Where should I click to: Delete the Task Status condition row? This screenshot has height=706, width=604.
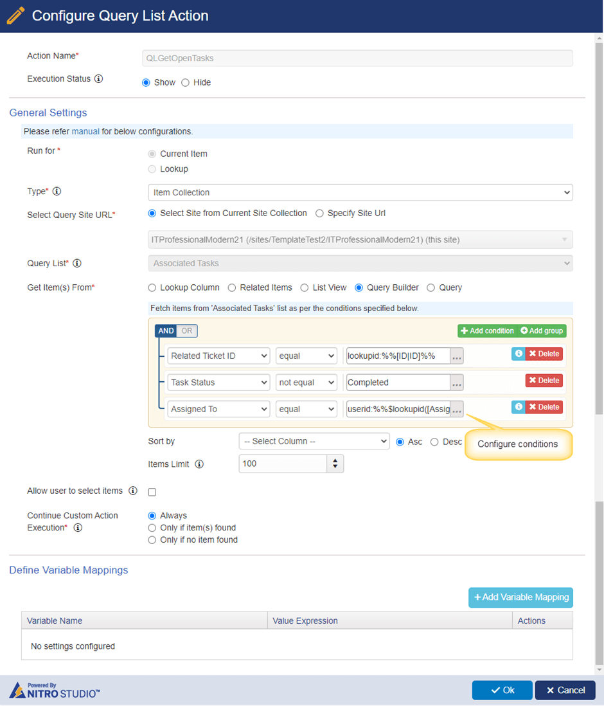click(x=543, y=382)
